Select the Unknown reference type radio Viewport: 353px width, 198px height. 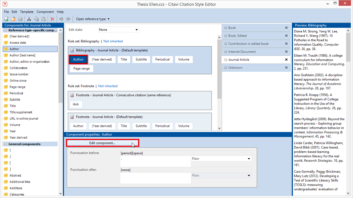[x=226, y=68]
